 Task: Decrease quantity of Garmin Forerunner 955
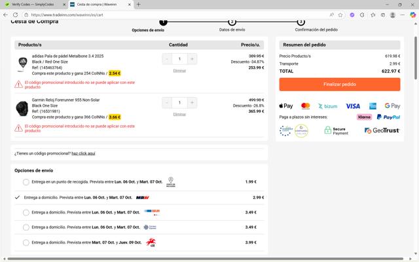pos(167,103)
